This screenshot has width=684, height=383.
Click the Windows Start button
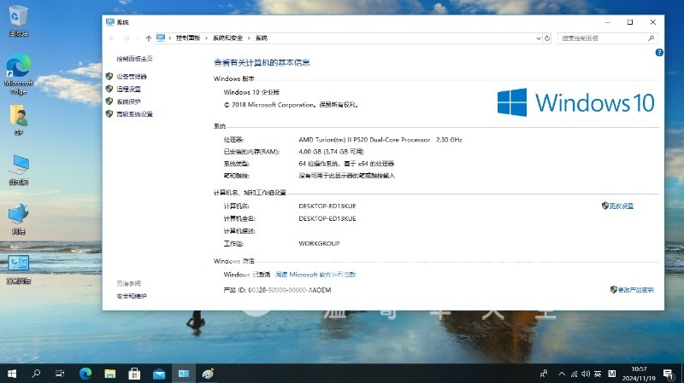tap(12, 374)
